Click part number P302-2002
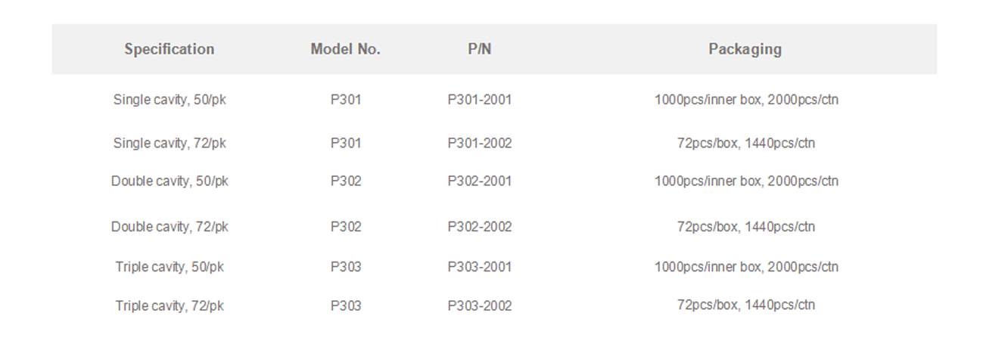1008x344 pixels. click(480, 227)
